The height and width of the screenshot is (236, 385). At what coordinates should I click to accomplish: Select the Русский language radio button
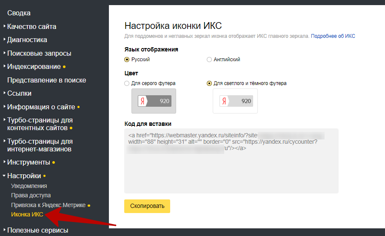127,60
